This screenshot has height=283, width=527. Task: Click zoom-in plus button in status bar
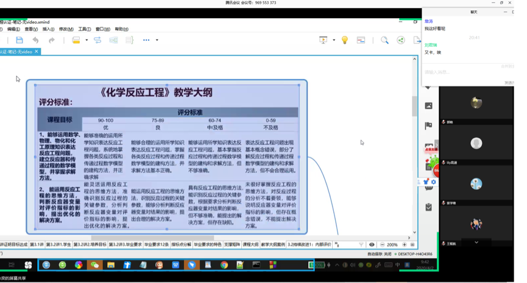coord(405,245)
